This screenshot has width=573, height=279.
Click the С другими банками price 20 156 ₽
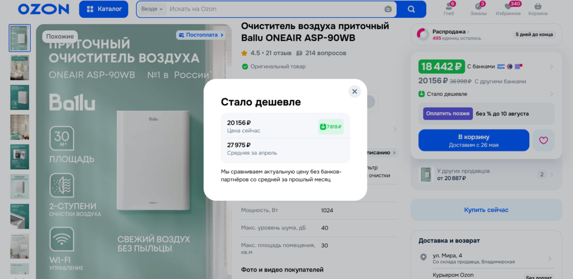click(x=433, y=81)
